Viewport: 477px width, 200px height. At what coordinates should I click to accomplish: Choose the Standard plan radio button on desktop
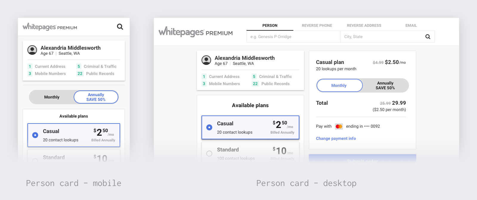[209, 154]
